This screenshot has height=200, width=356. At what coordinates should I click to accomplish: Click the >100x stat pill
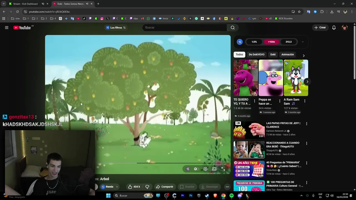pyautogui.click(x=271, y=42)
